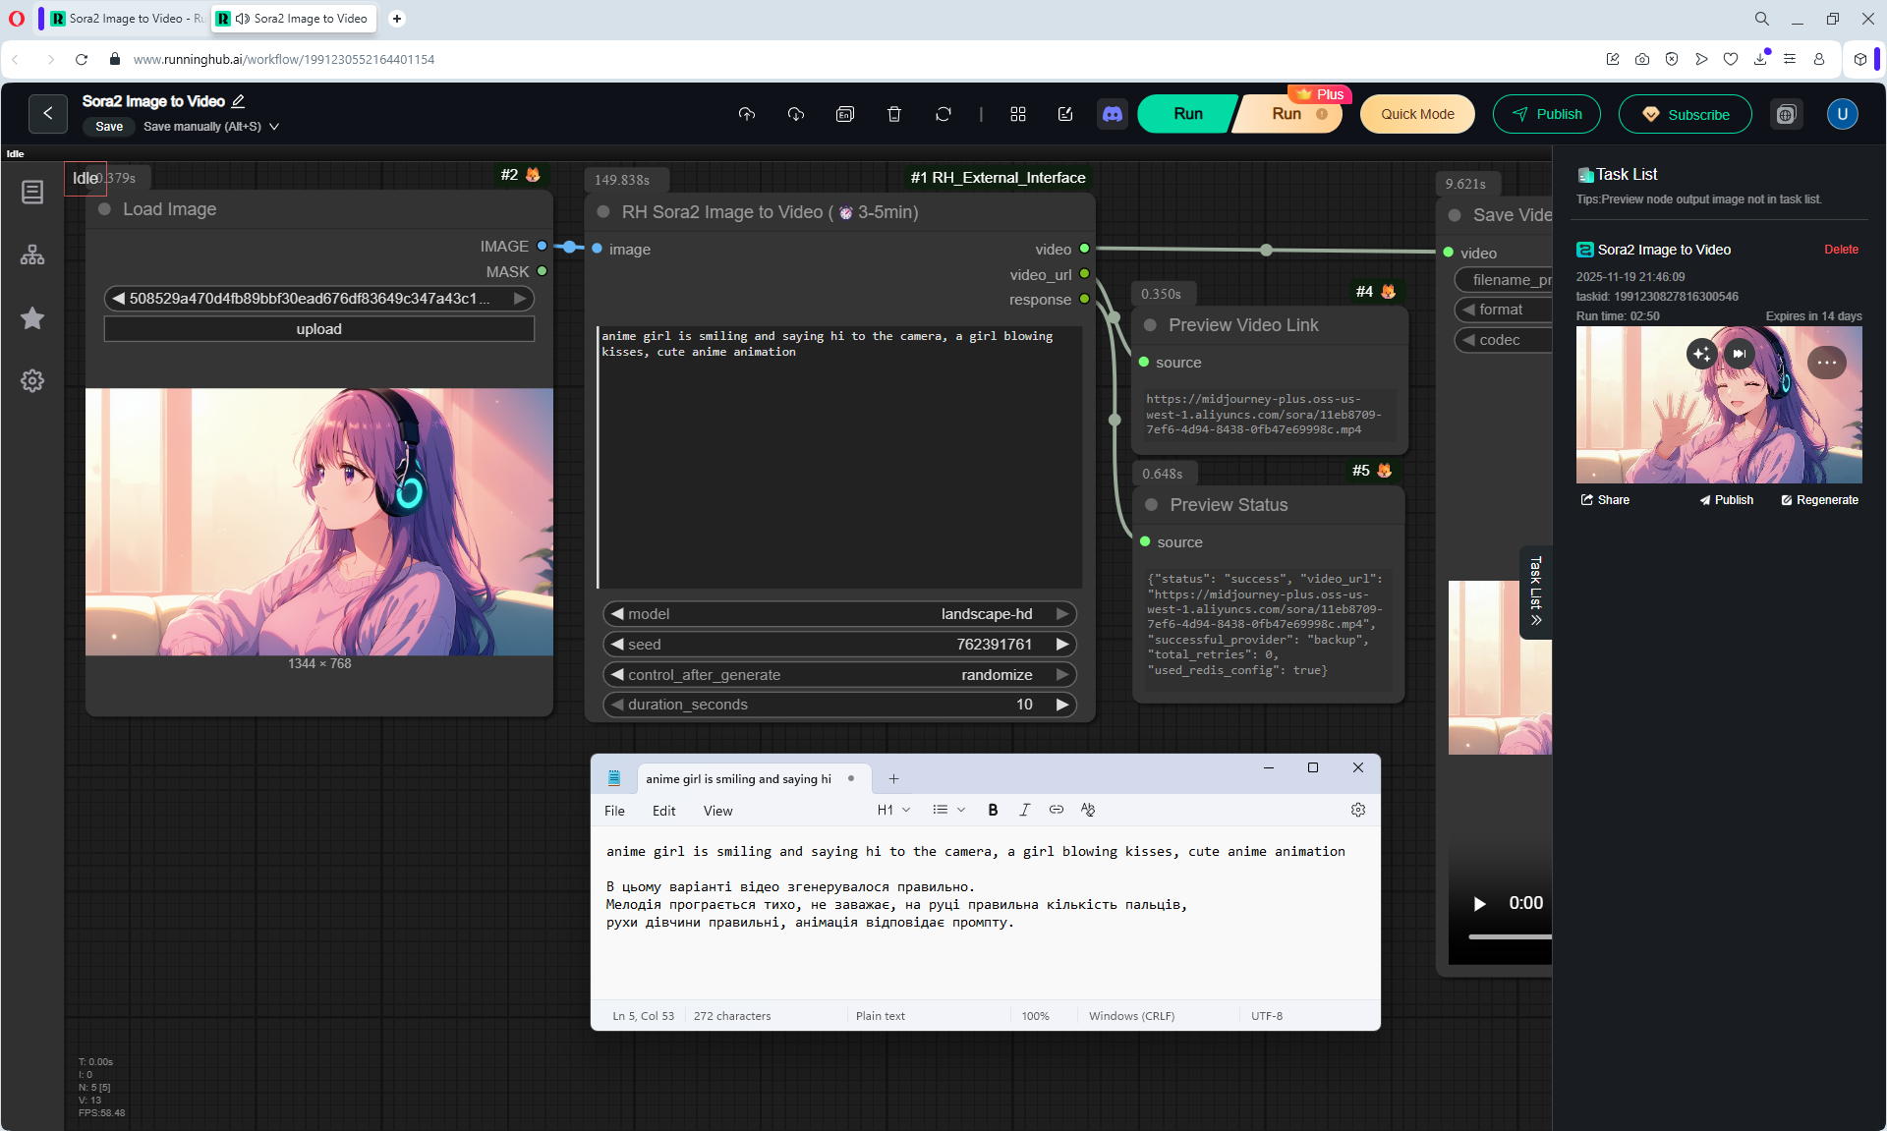
Task: Toggle the Preview Status node collapse dot
Action: coord(1151,505)
